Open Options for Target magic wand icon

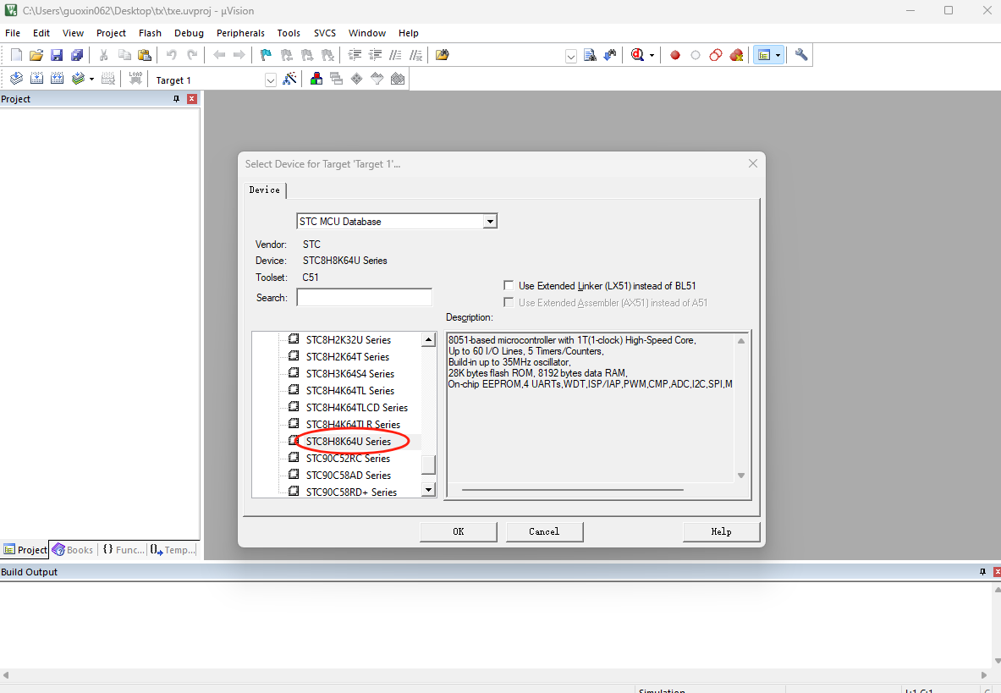(289, 79)
